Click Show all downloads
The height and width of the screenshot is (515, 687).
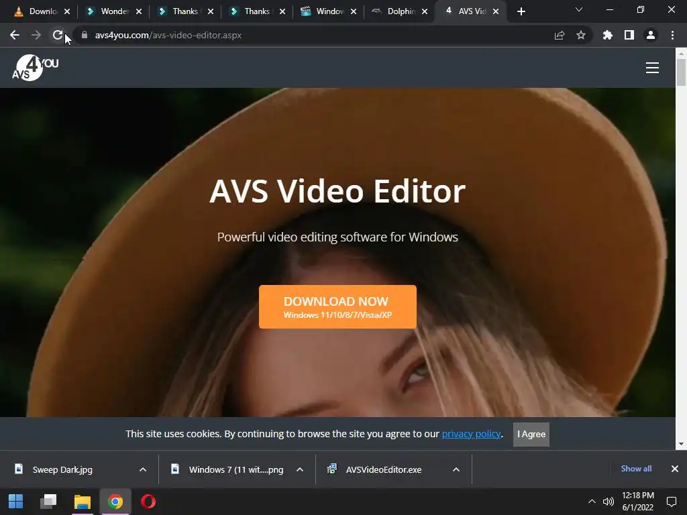636,469
